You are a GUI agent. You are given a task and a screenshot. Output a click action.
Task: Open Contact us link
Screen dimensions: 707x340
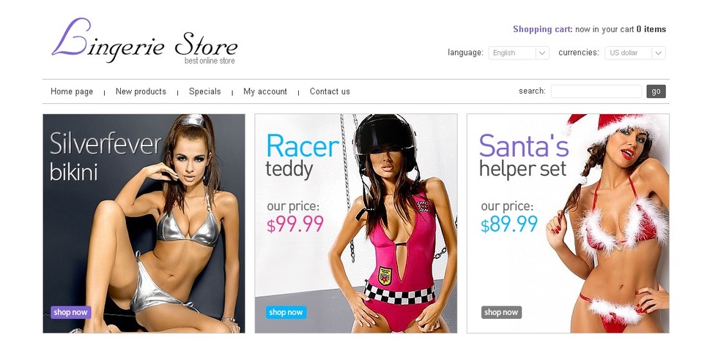point(330,91)
